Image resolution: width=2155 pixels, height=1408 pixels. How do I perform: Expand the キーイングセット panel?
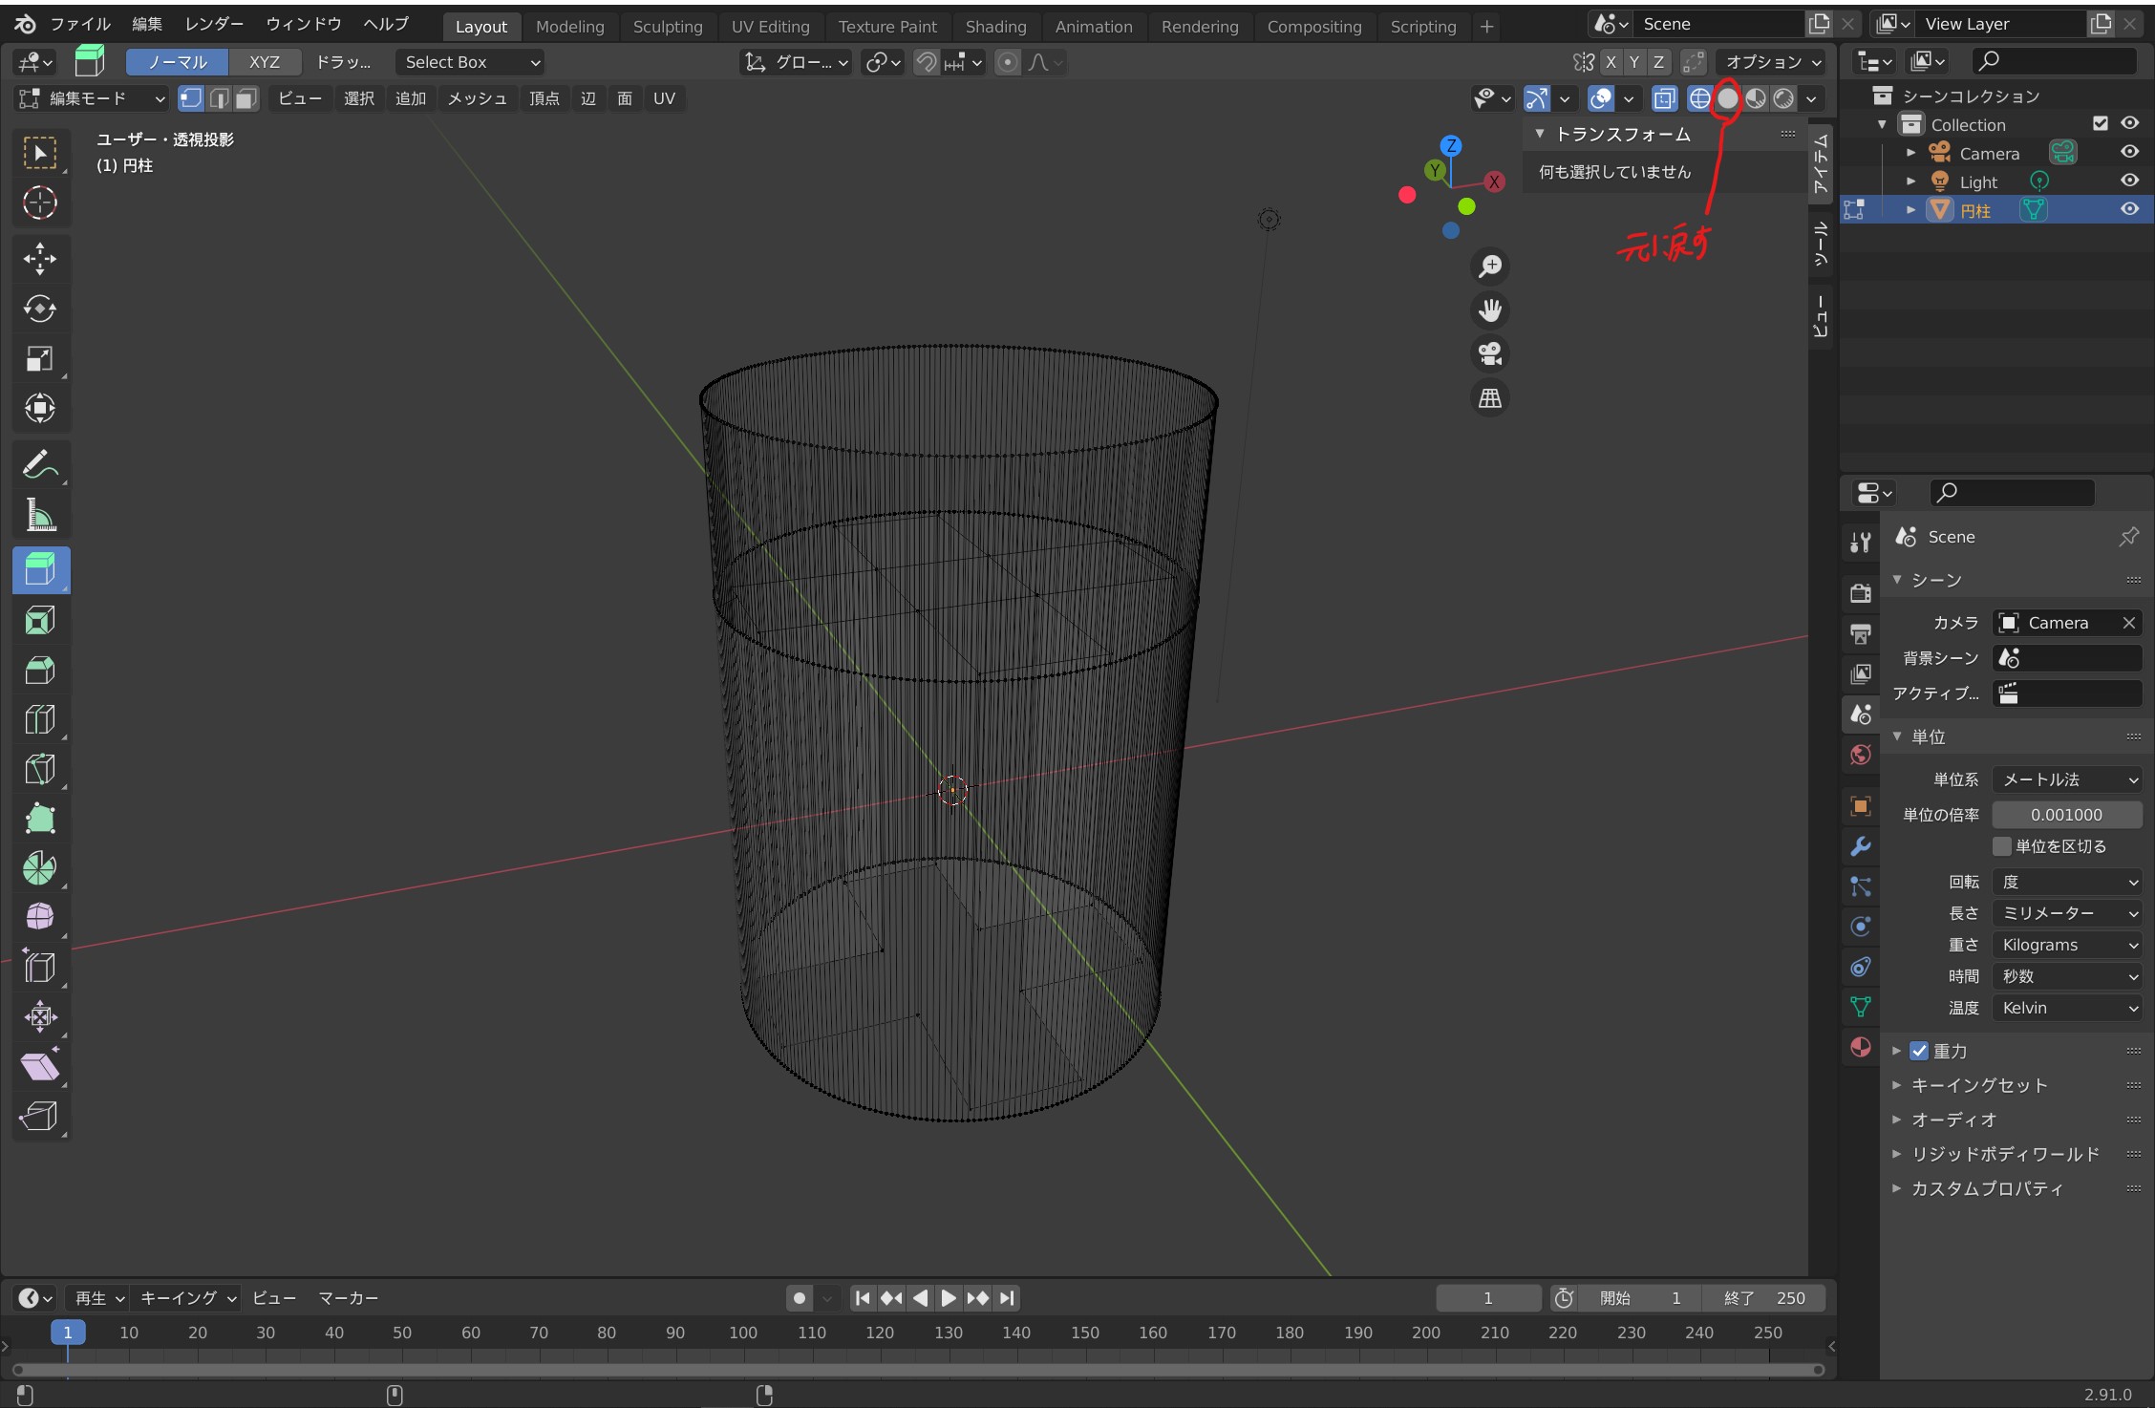[1978, 1085]
